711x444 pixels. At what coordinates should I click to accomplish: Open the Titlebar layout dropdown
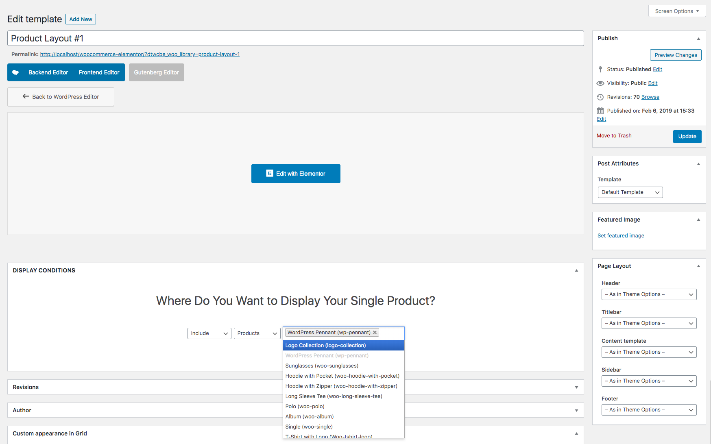click(649, 323)
